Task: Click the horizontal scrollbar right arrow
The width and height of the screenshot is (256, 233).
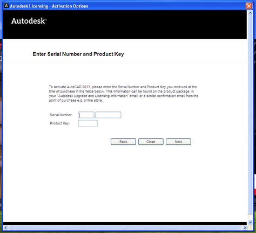Action: pyautogui.click(x=245, y=228)
